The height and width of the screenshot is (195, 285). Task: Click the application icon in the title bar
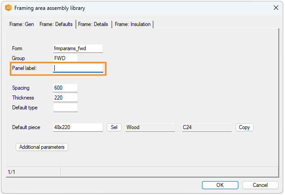click(x=8, y=8)
